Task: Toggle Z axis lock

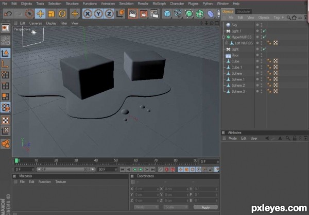Action: coord(109,14)
